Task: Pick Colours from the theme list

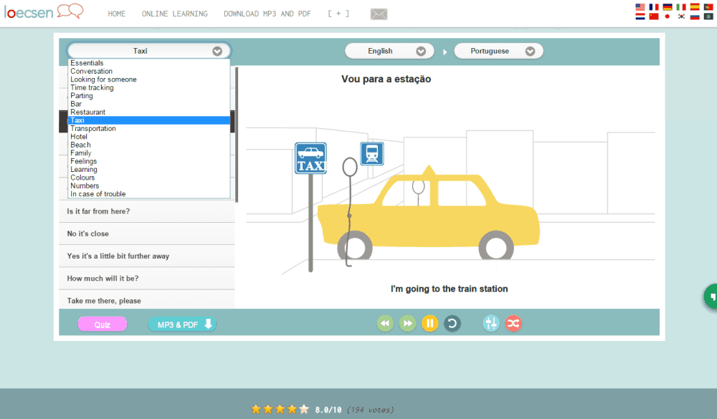Action: point(149,178)
